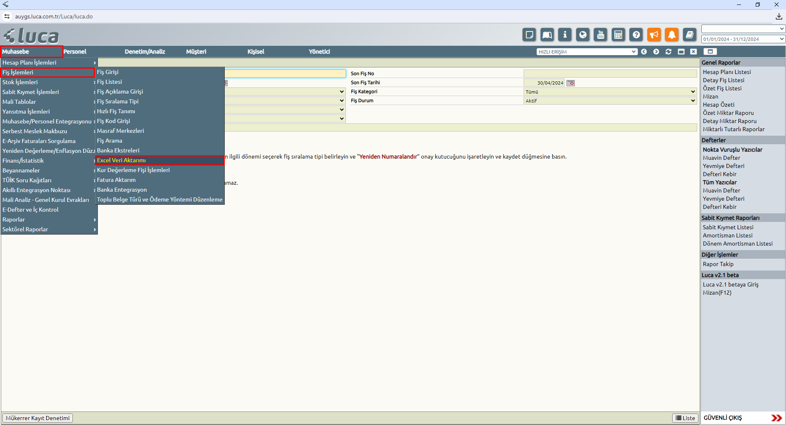Click the globe icon in the top toolbar
Viewport: 786px width, 425px height.
(583, 35)
